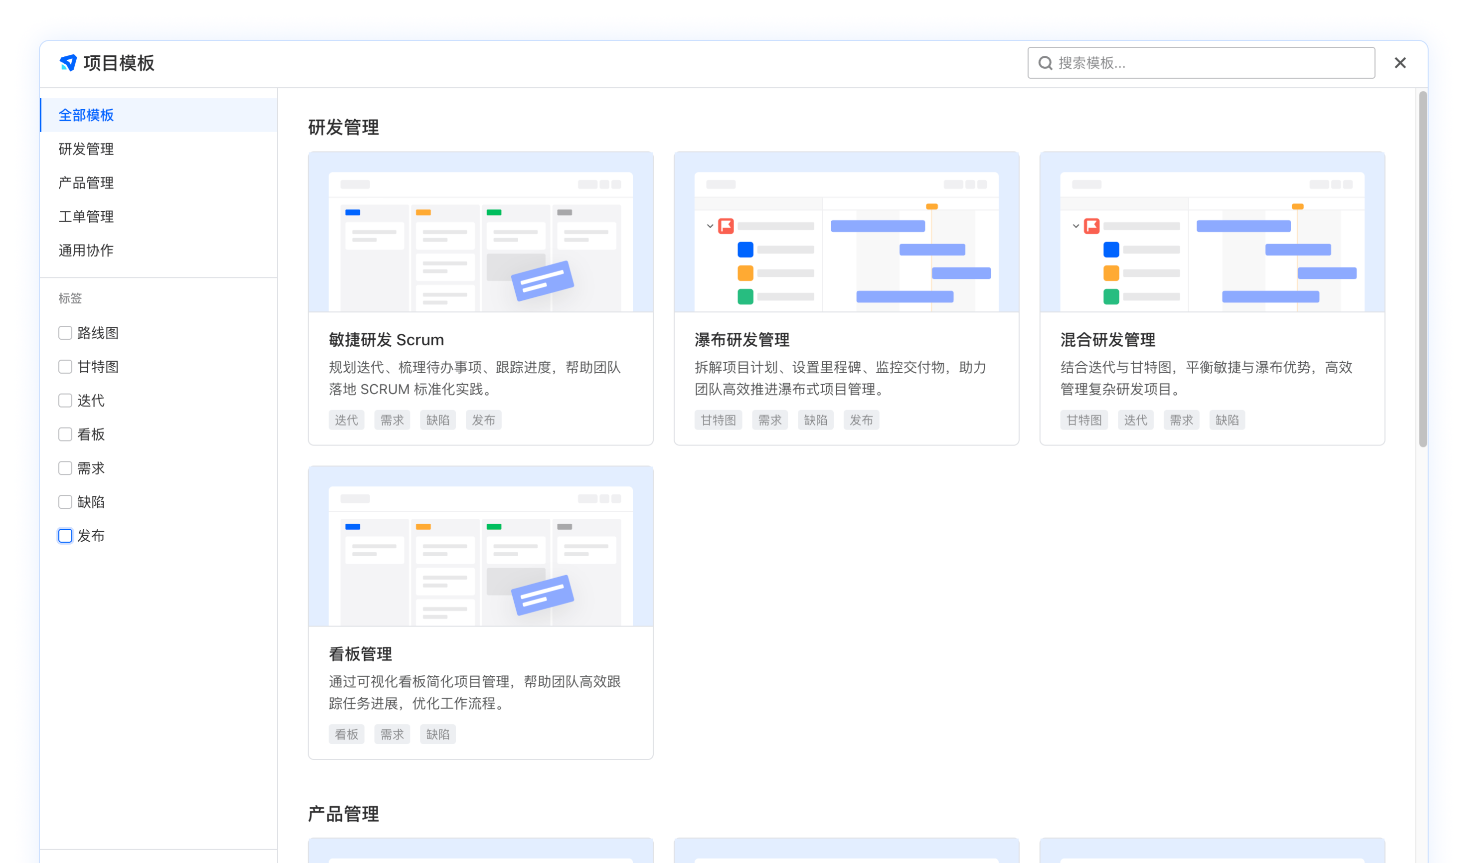This screenshot has width=1468, height=863.
Task: Focus the 搜索模板 search field
Action: pos(1201,63)
